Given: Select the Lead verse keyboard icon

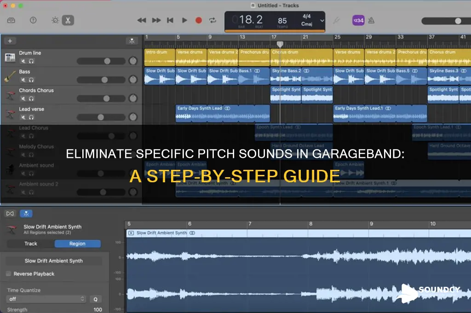Looking at the screenshot, I should (x=10, y=114).
